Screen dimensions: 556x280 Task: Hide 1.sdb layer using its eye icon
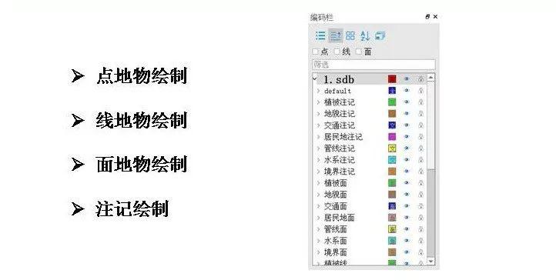tap(407, 79)
